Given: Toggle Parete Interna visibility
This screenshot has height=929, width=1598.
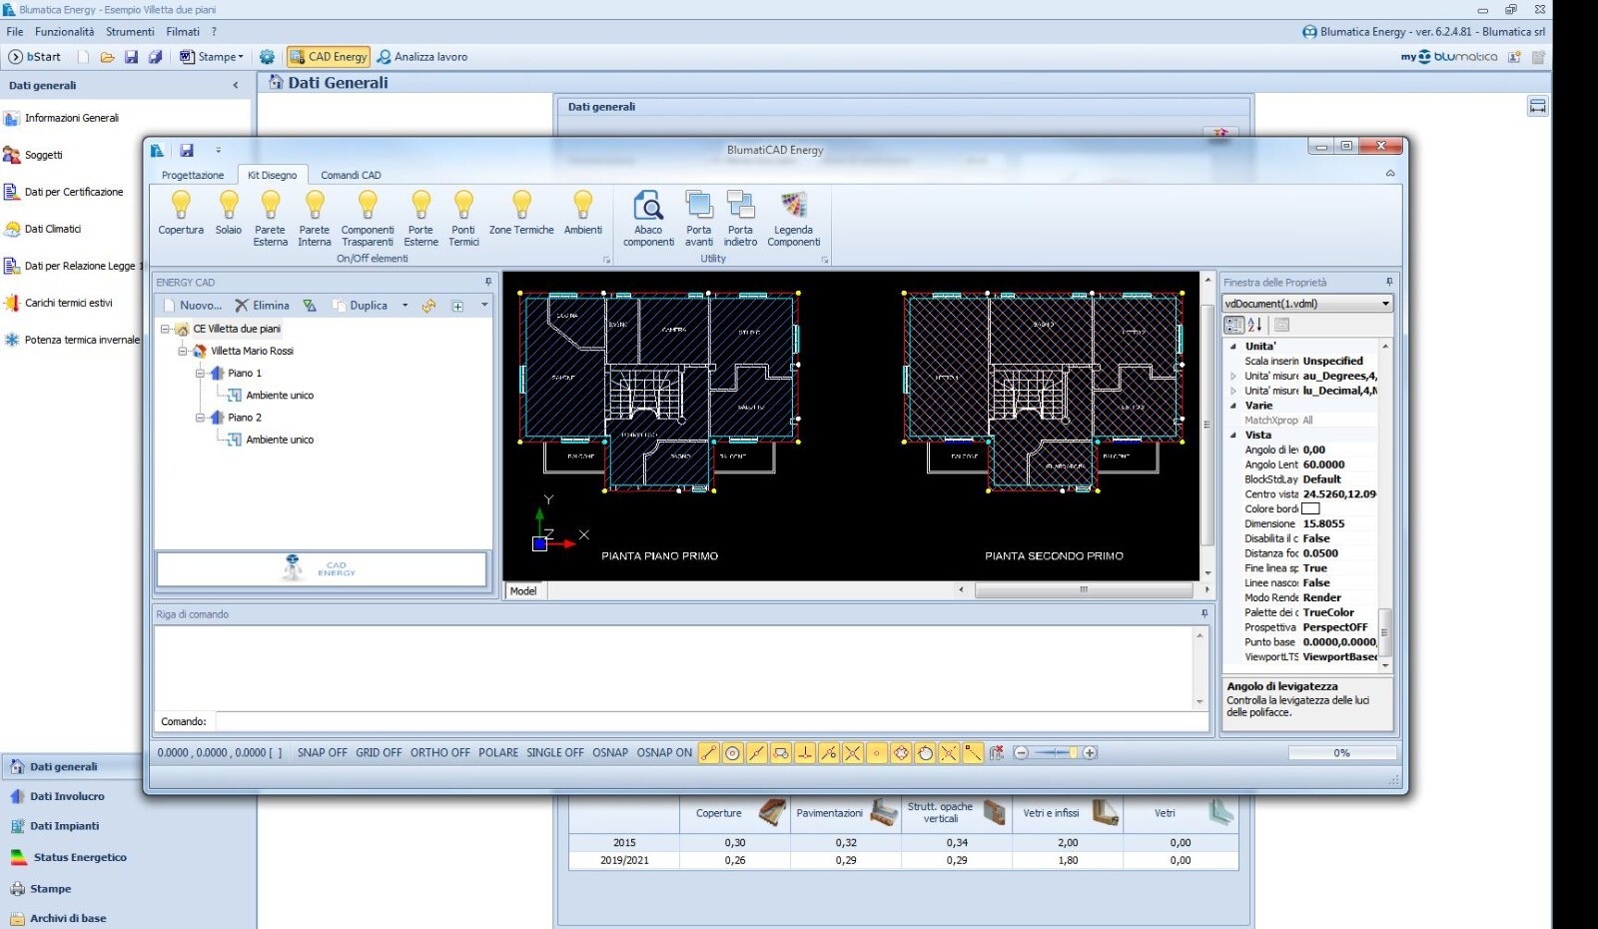Looking at the screenshot, I should [315, 219].
